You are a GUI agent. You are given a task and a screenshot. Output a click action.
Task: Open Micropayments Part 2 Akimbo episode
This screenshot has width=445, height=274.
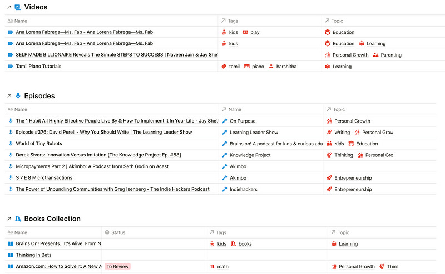click(92, 166)
